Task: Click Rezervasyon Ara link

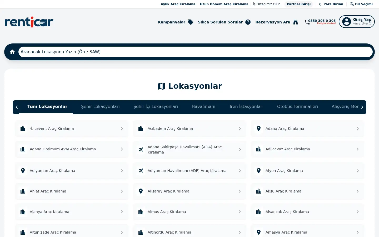Action: coord(273,22)
